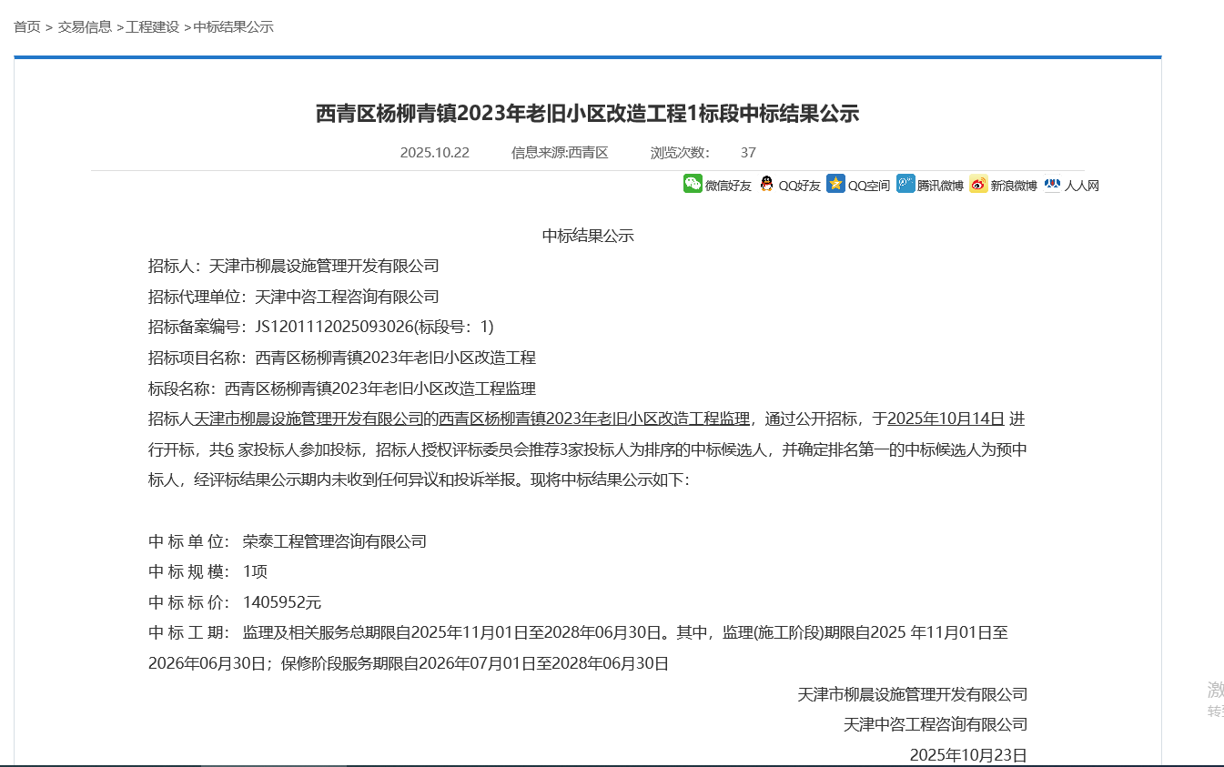Click the publish date 2025.10.22
Viewport: 1224px width, 767px height.
(434, 153)
